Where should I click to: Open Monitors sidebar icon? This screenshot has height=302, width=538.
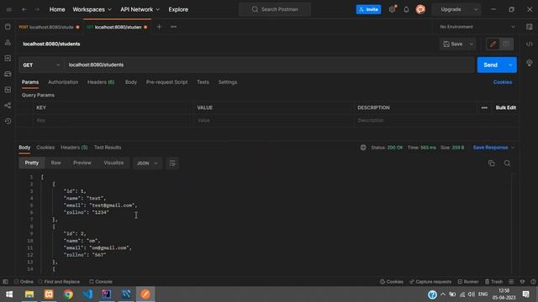8,90
